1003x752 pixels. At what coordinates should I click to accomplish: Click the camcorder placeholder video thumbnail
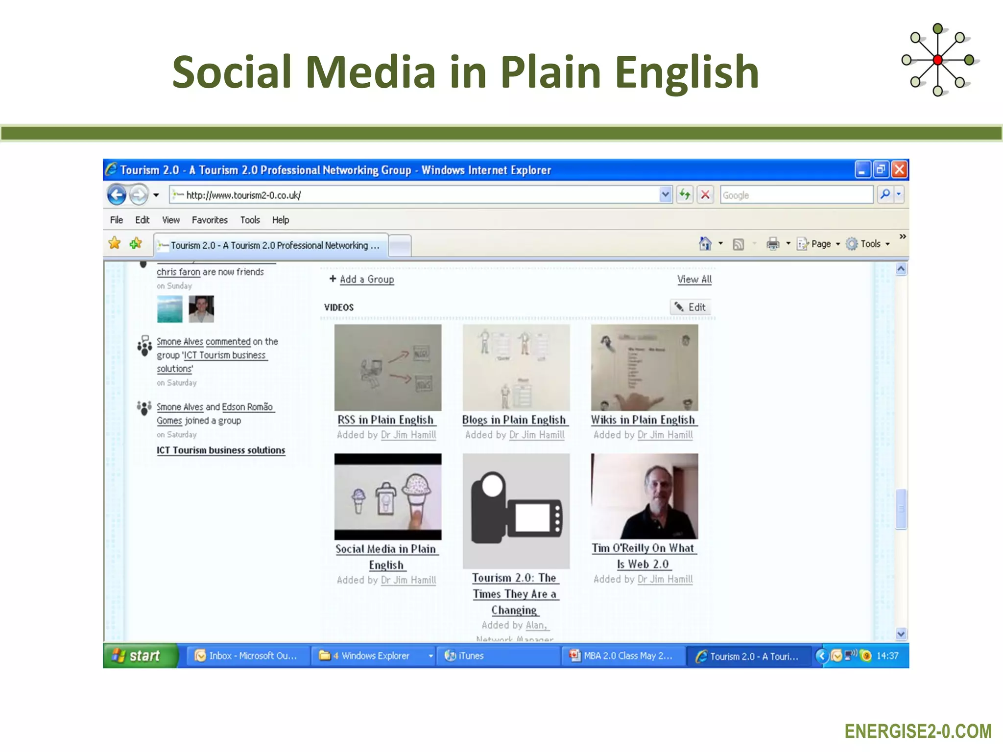(516, 511)
